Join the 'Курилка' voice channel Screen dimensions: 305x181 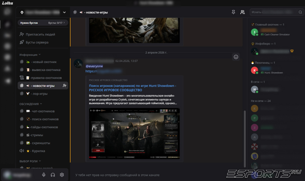click(43, 151)
